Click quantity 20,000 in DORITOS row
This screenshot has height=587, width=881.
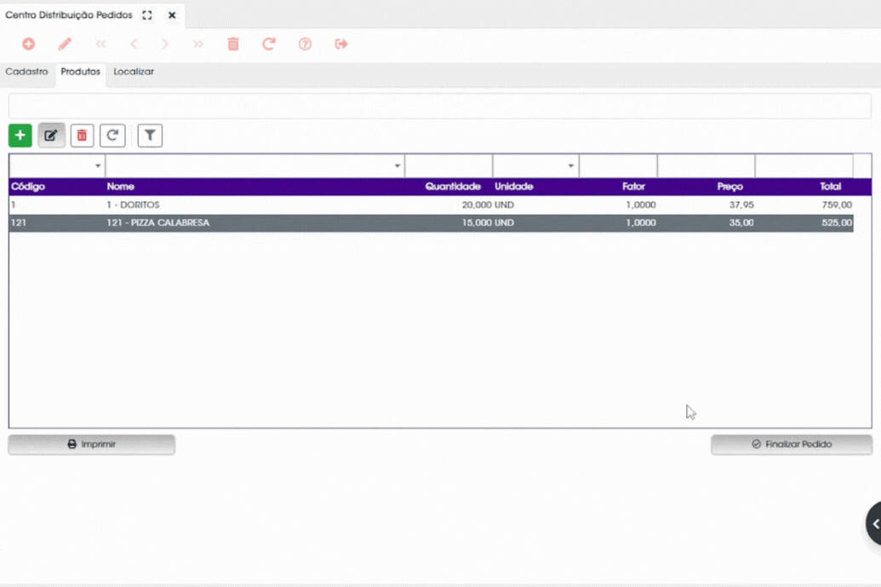pos(477,205)
